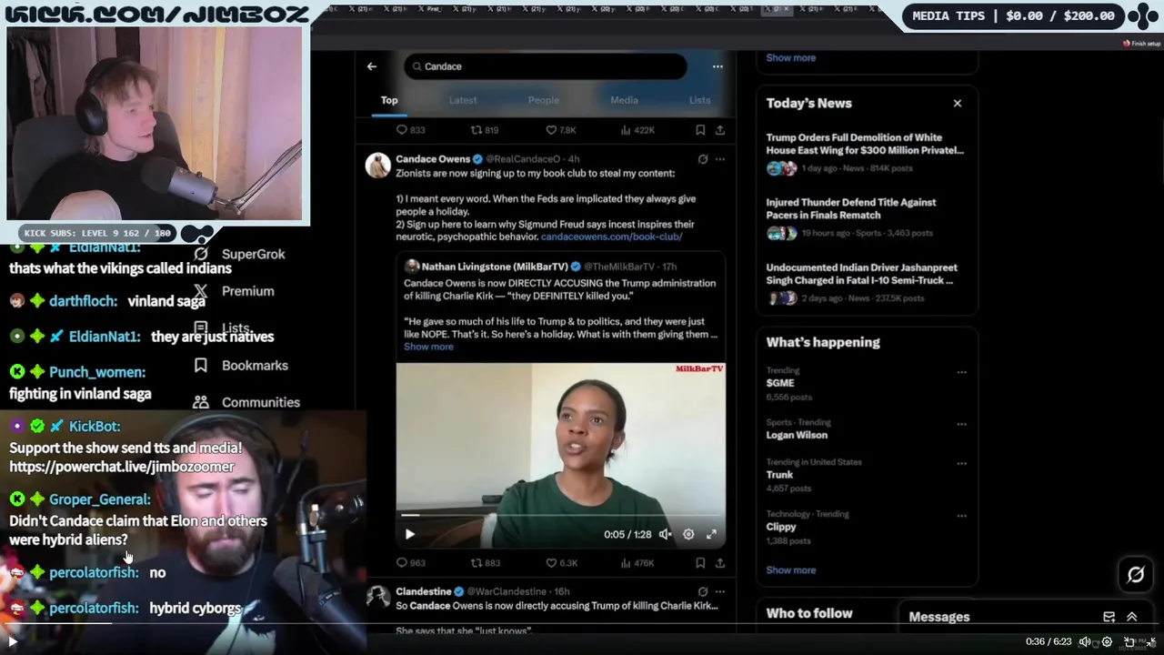Open more options on Clandestine post

[x=720, y=591]
